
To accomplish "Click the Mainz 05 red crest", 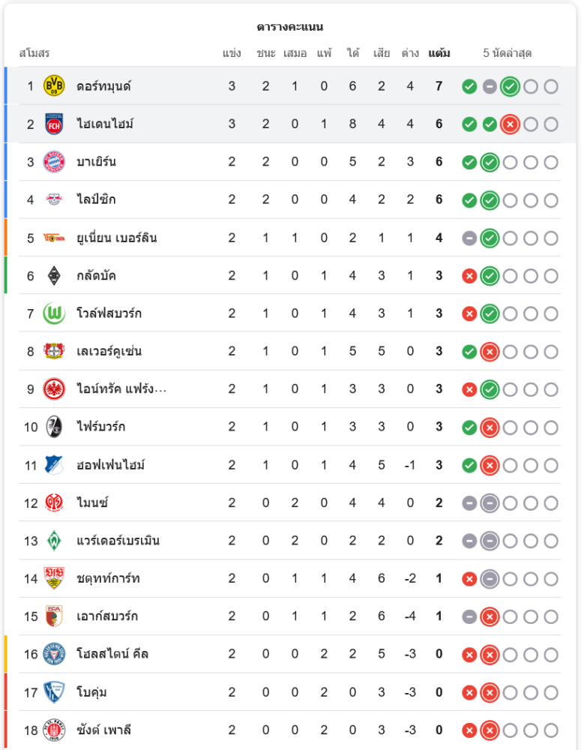I will [x=54, y=502].
